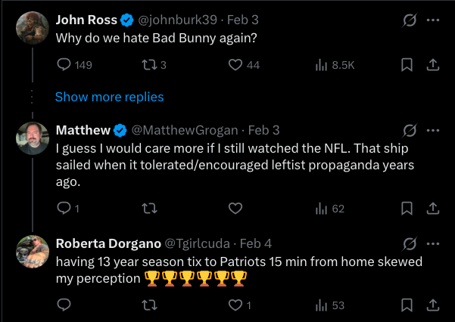455x322 pixels.
Task: Share Roberta Dorgano's tweet
Action: click(x=433, y=305)
